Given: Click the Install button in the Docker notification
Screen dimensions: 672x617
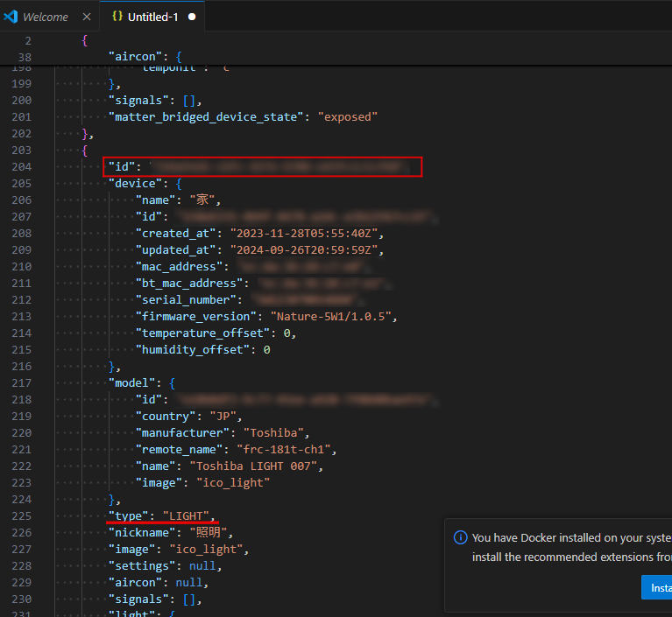Looking at the screenshot, I should pyautogui.click(x=657, y=587).
